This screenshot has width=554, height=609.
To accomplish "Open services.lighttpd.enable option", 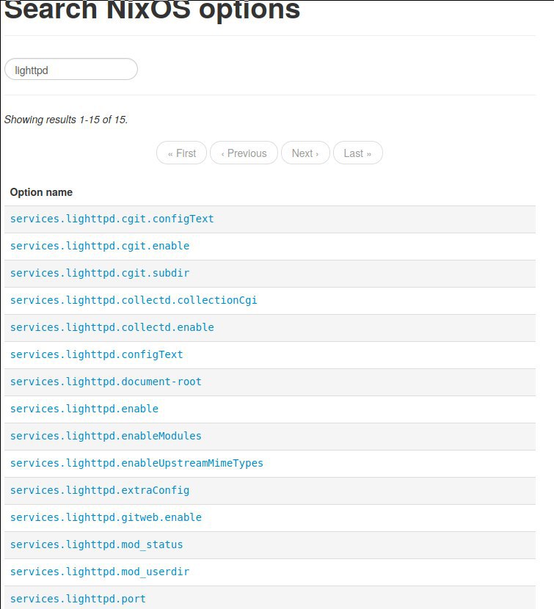I will click(x=84, y=409).
